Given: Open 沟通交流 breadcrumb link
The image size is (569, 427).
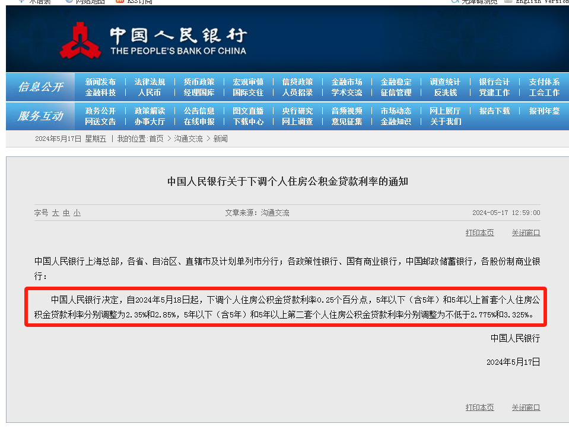Looking at the screenshot, I should [x=188, y=139].
